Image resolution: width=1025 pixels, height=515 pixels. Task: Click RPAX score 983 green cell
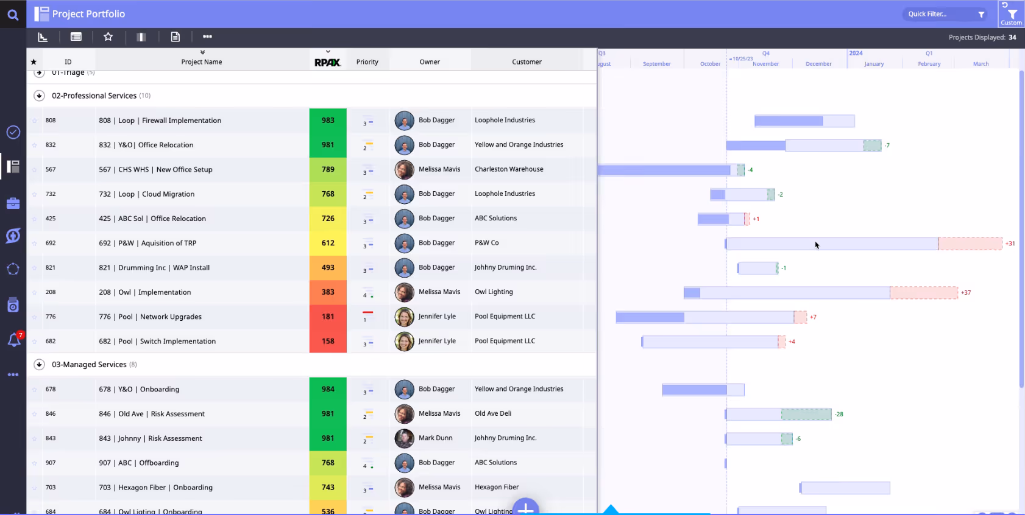[x=328, y=121]
